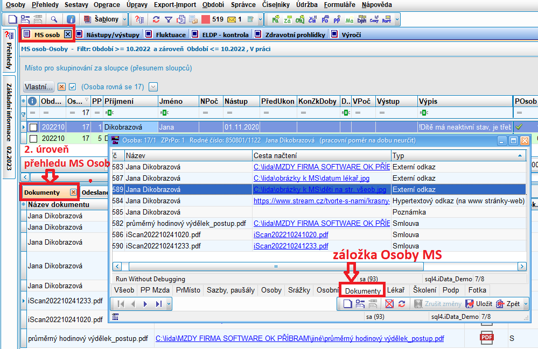Open link to děti na str. všeob.jpg
Screen dimensions: 538x349
tap(320, 189)
